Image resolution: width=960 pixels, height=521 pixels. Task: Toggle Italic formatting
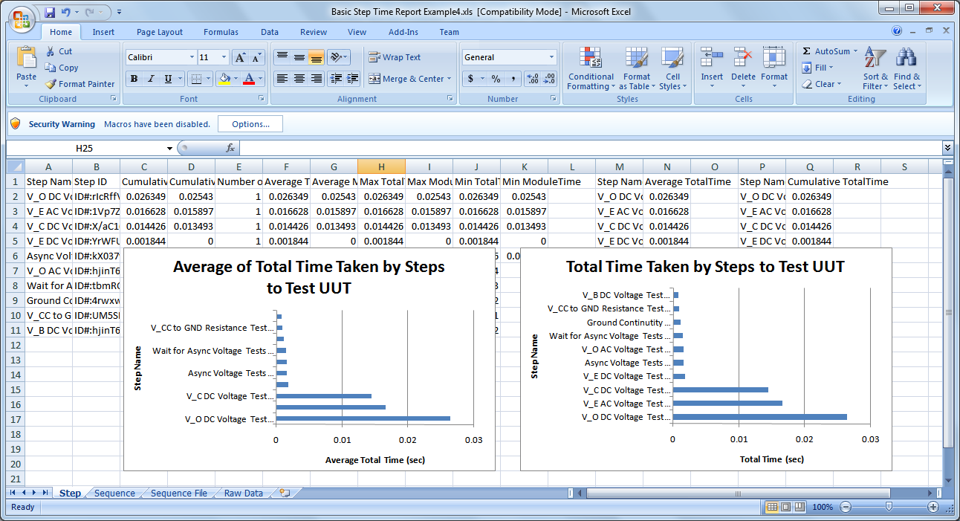pyautogui.click(x=152, y=79)
